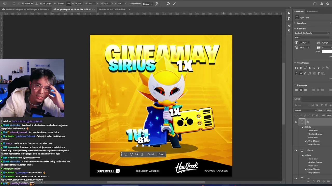Screen dimensions: 332x186
Task: Open the Share icon in top right
Action: (x=315, y=4)
